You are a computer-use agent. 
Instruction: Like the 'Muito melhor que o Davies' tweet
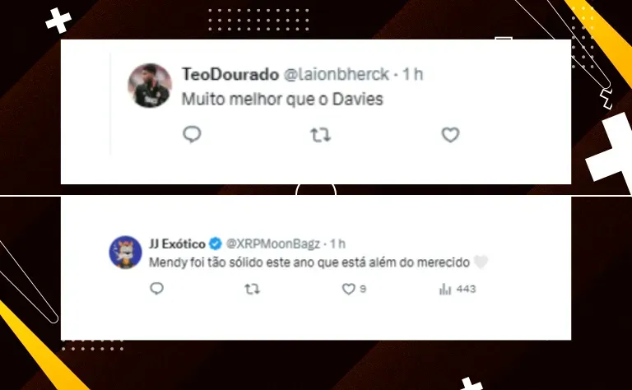click(x=450, y=135)
